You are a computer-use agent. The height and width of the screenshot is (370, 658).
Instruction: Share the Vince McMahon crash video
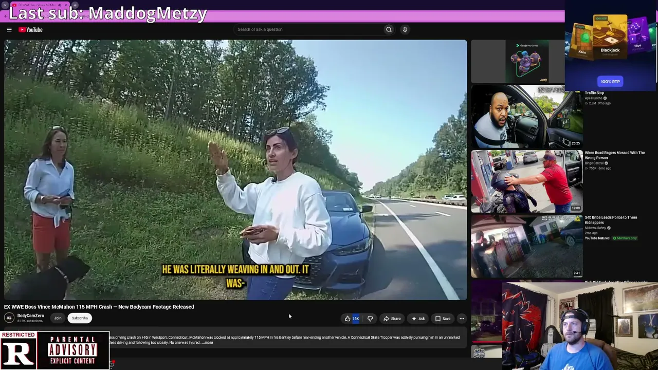point(392,319)
